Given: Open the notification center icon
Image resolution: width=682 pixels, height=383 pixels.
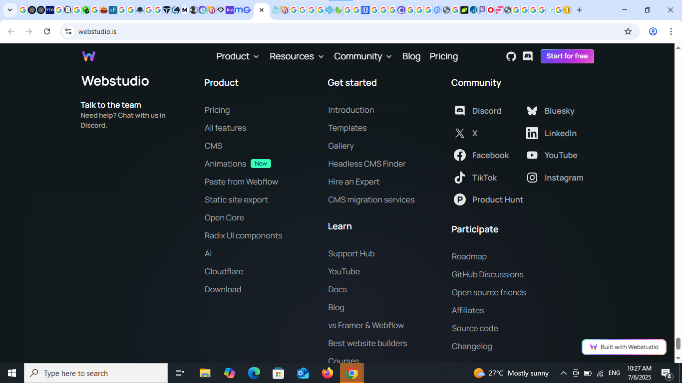Looking at the screenshot, I should 666,373.
